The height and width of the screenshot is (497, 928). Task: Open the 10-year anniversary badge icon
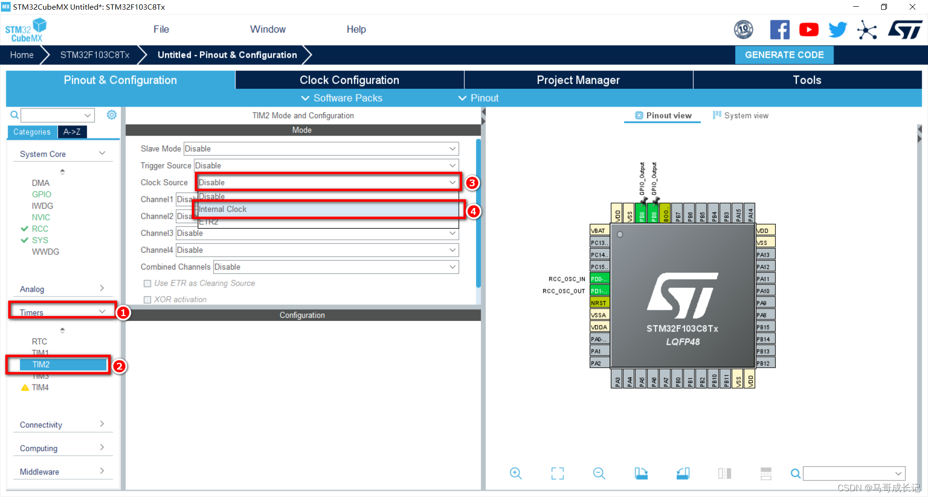point(743,30)
